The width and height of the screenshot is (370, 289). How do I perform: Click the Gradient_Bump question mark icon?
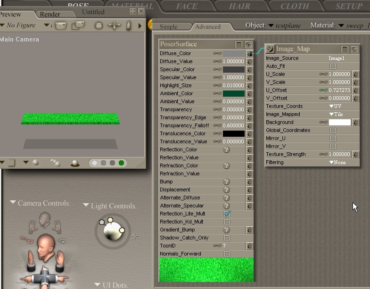226,230
